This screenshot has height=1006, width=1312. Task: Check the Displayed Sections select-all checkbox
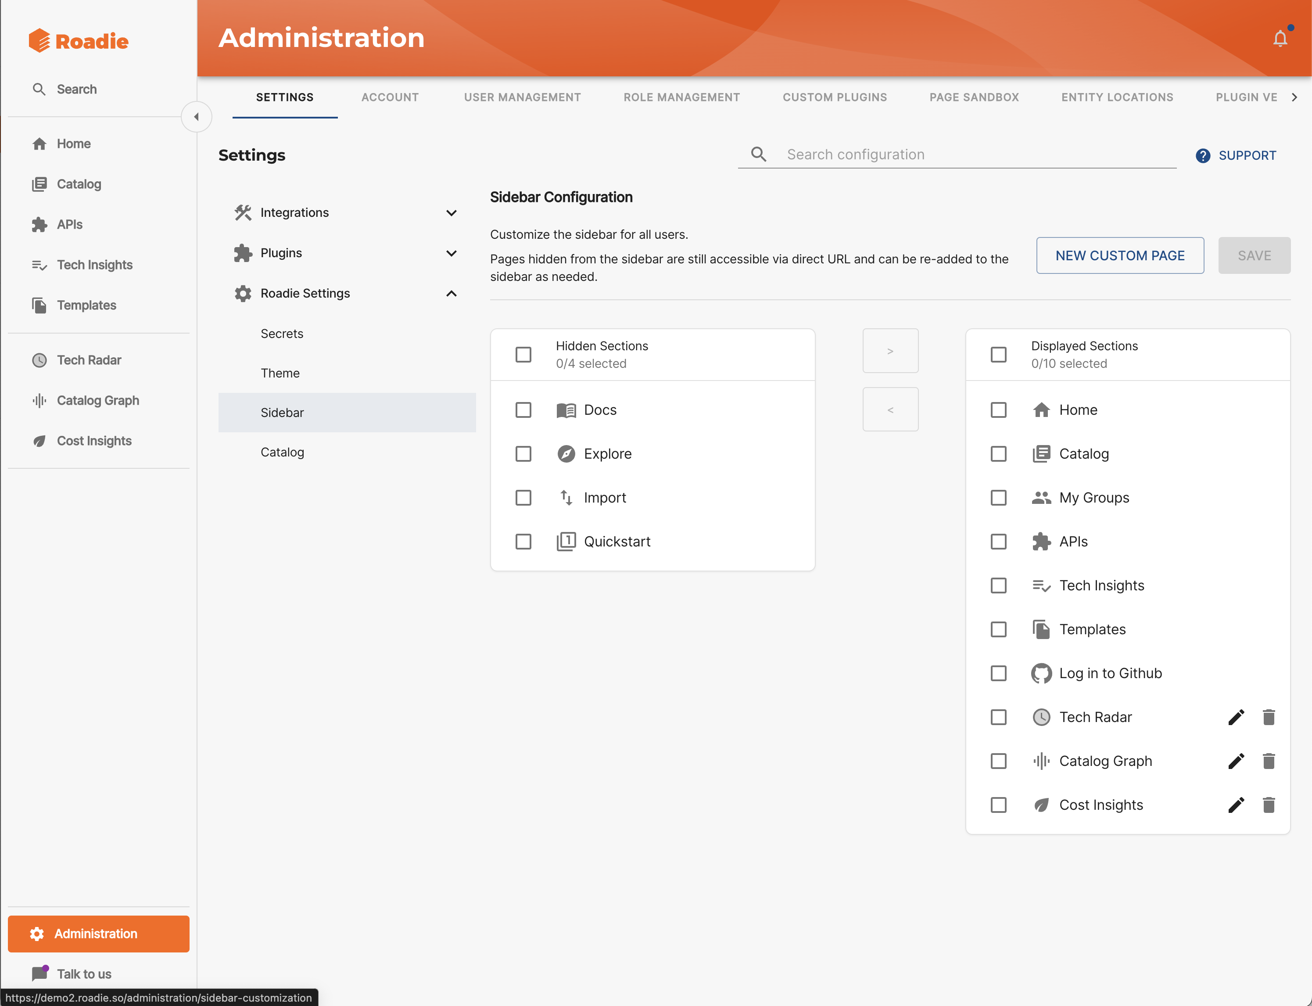(x=998, y=355)
